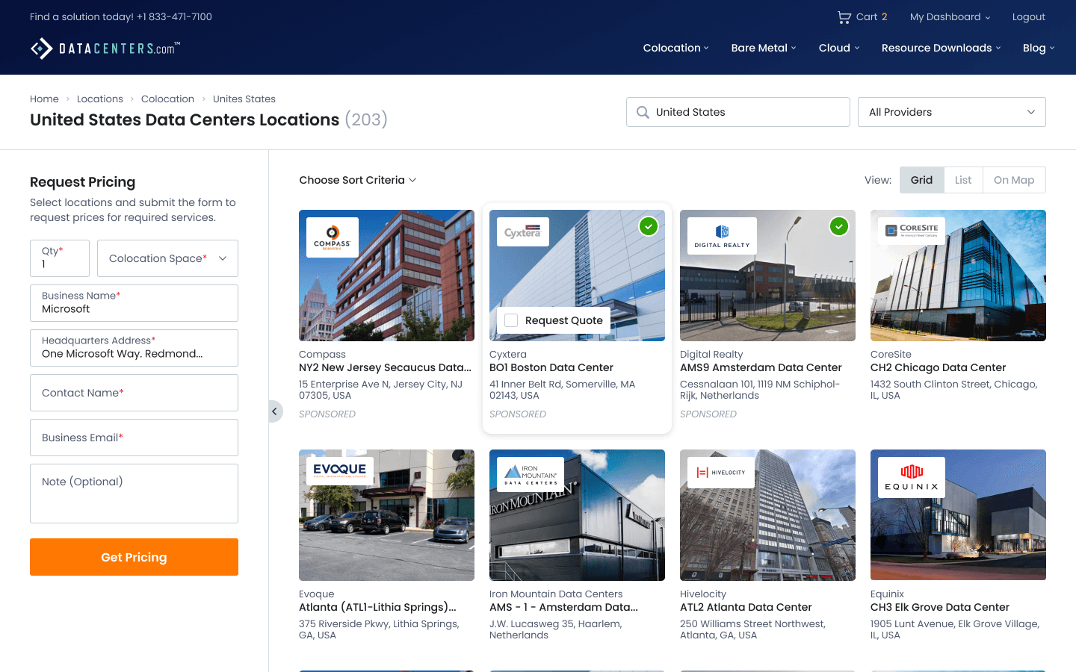Click the Iron Mountain logo badge
Screen dimensions: 1076x672
click(x=531, y=475)
